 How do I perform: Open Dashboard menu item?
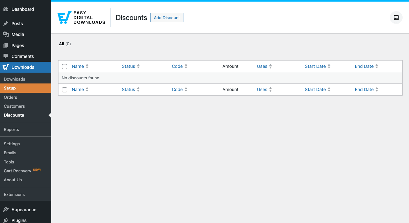pyautogui.click(x=26, y=9)
